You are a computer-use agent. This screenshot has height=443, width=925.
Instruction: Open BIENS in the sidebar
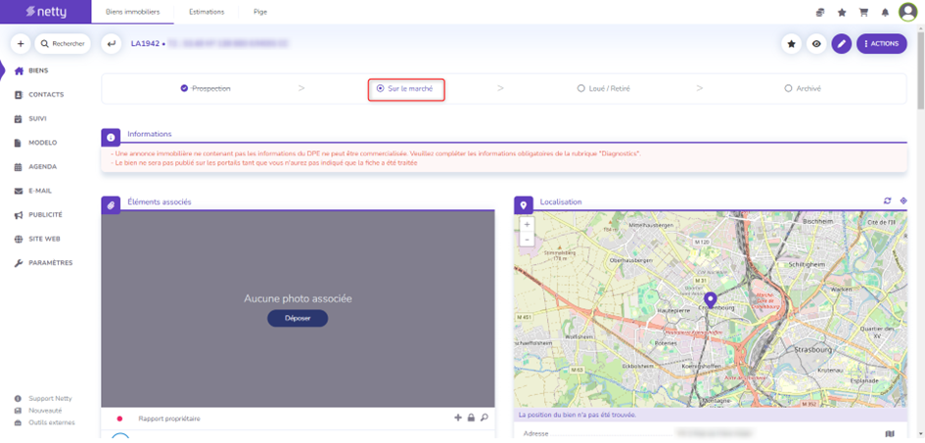coord(39,70)
